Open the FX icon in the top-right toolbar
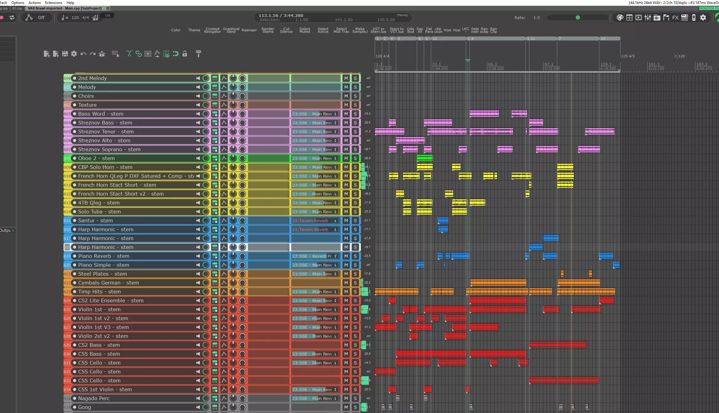The height and width of the screenshot is (413, 719). [675, 18]
